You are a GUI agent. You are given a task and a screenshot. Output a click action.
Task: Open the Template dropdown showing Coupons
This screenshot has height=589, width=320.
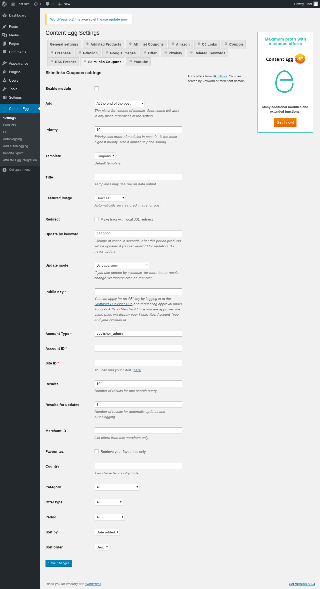[x=105, y=156]
